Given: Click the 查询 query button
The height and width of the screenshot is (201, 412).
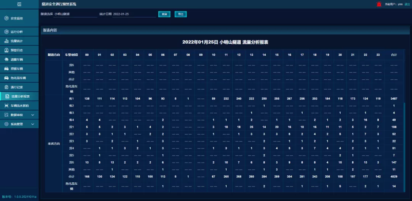Looking at the screenshot, I should click(164, 14).
